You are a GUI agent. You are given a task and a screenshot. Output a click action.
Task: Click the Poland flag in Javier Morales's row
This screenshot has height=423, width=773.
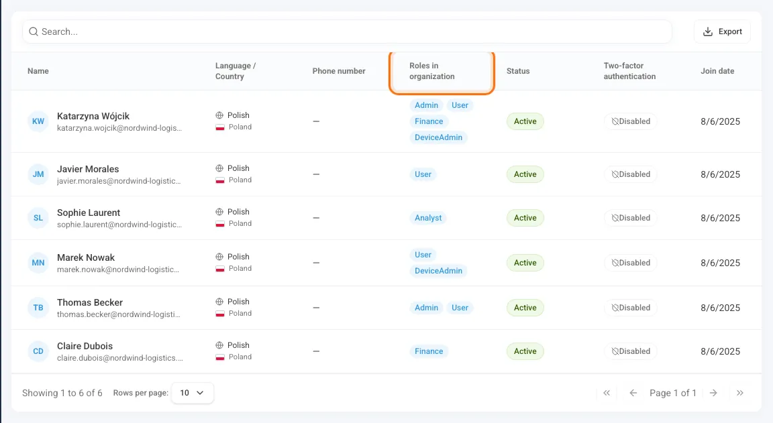click(x=220, y=180)
